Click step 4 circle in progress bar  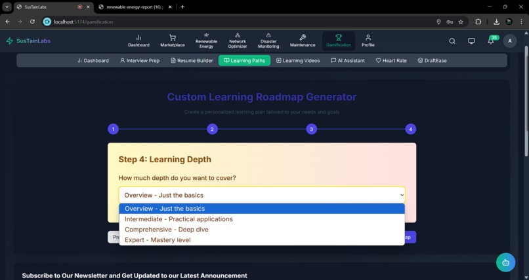411,129
